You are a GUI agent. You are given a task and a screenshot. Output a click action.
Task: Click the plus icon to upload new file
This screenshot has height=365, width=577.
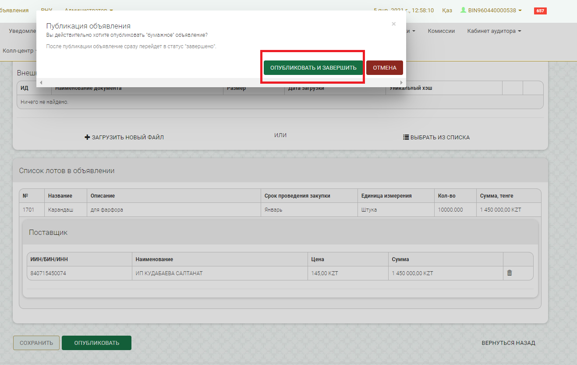87,138
